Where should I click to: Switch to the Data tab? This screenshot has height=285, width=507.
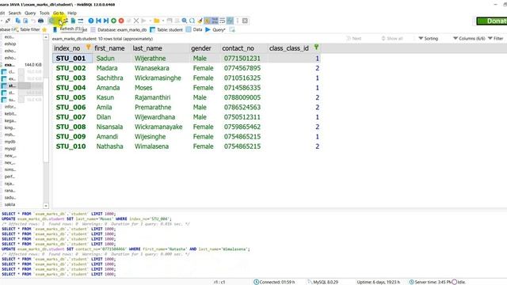tap(194, 30)
